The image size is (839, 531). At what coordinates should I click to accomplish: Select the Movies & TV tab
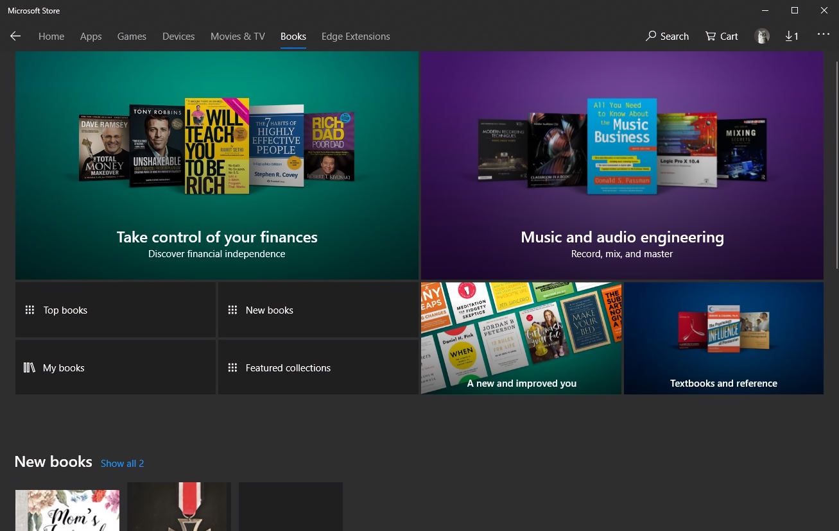(238, 36)
